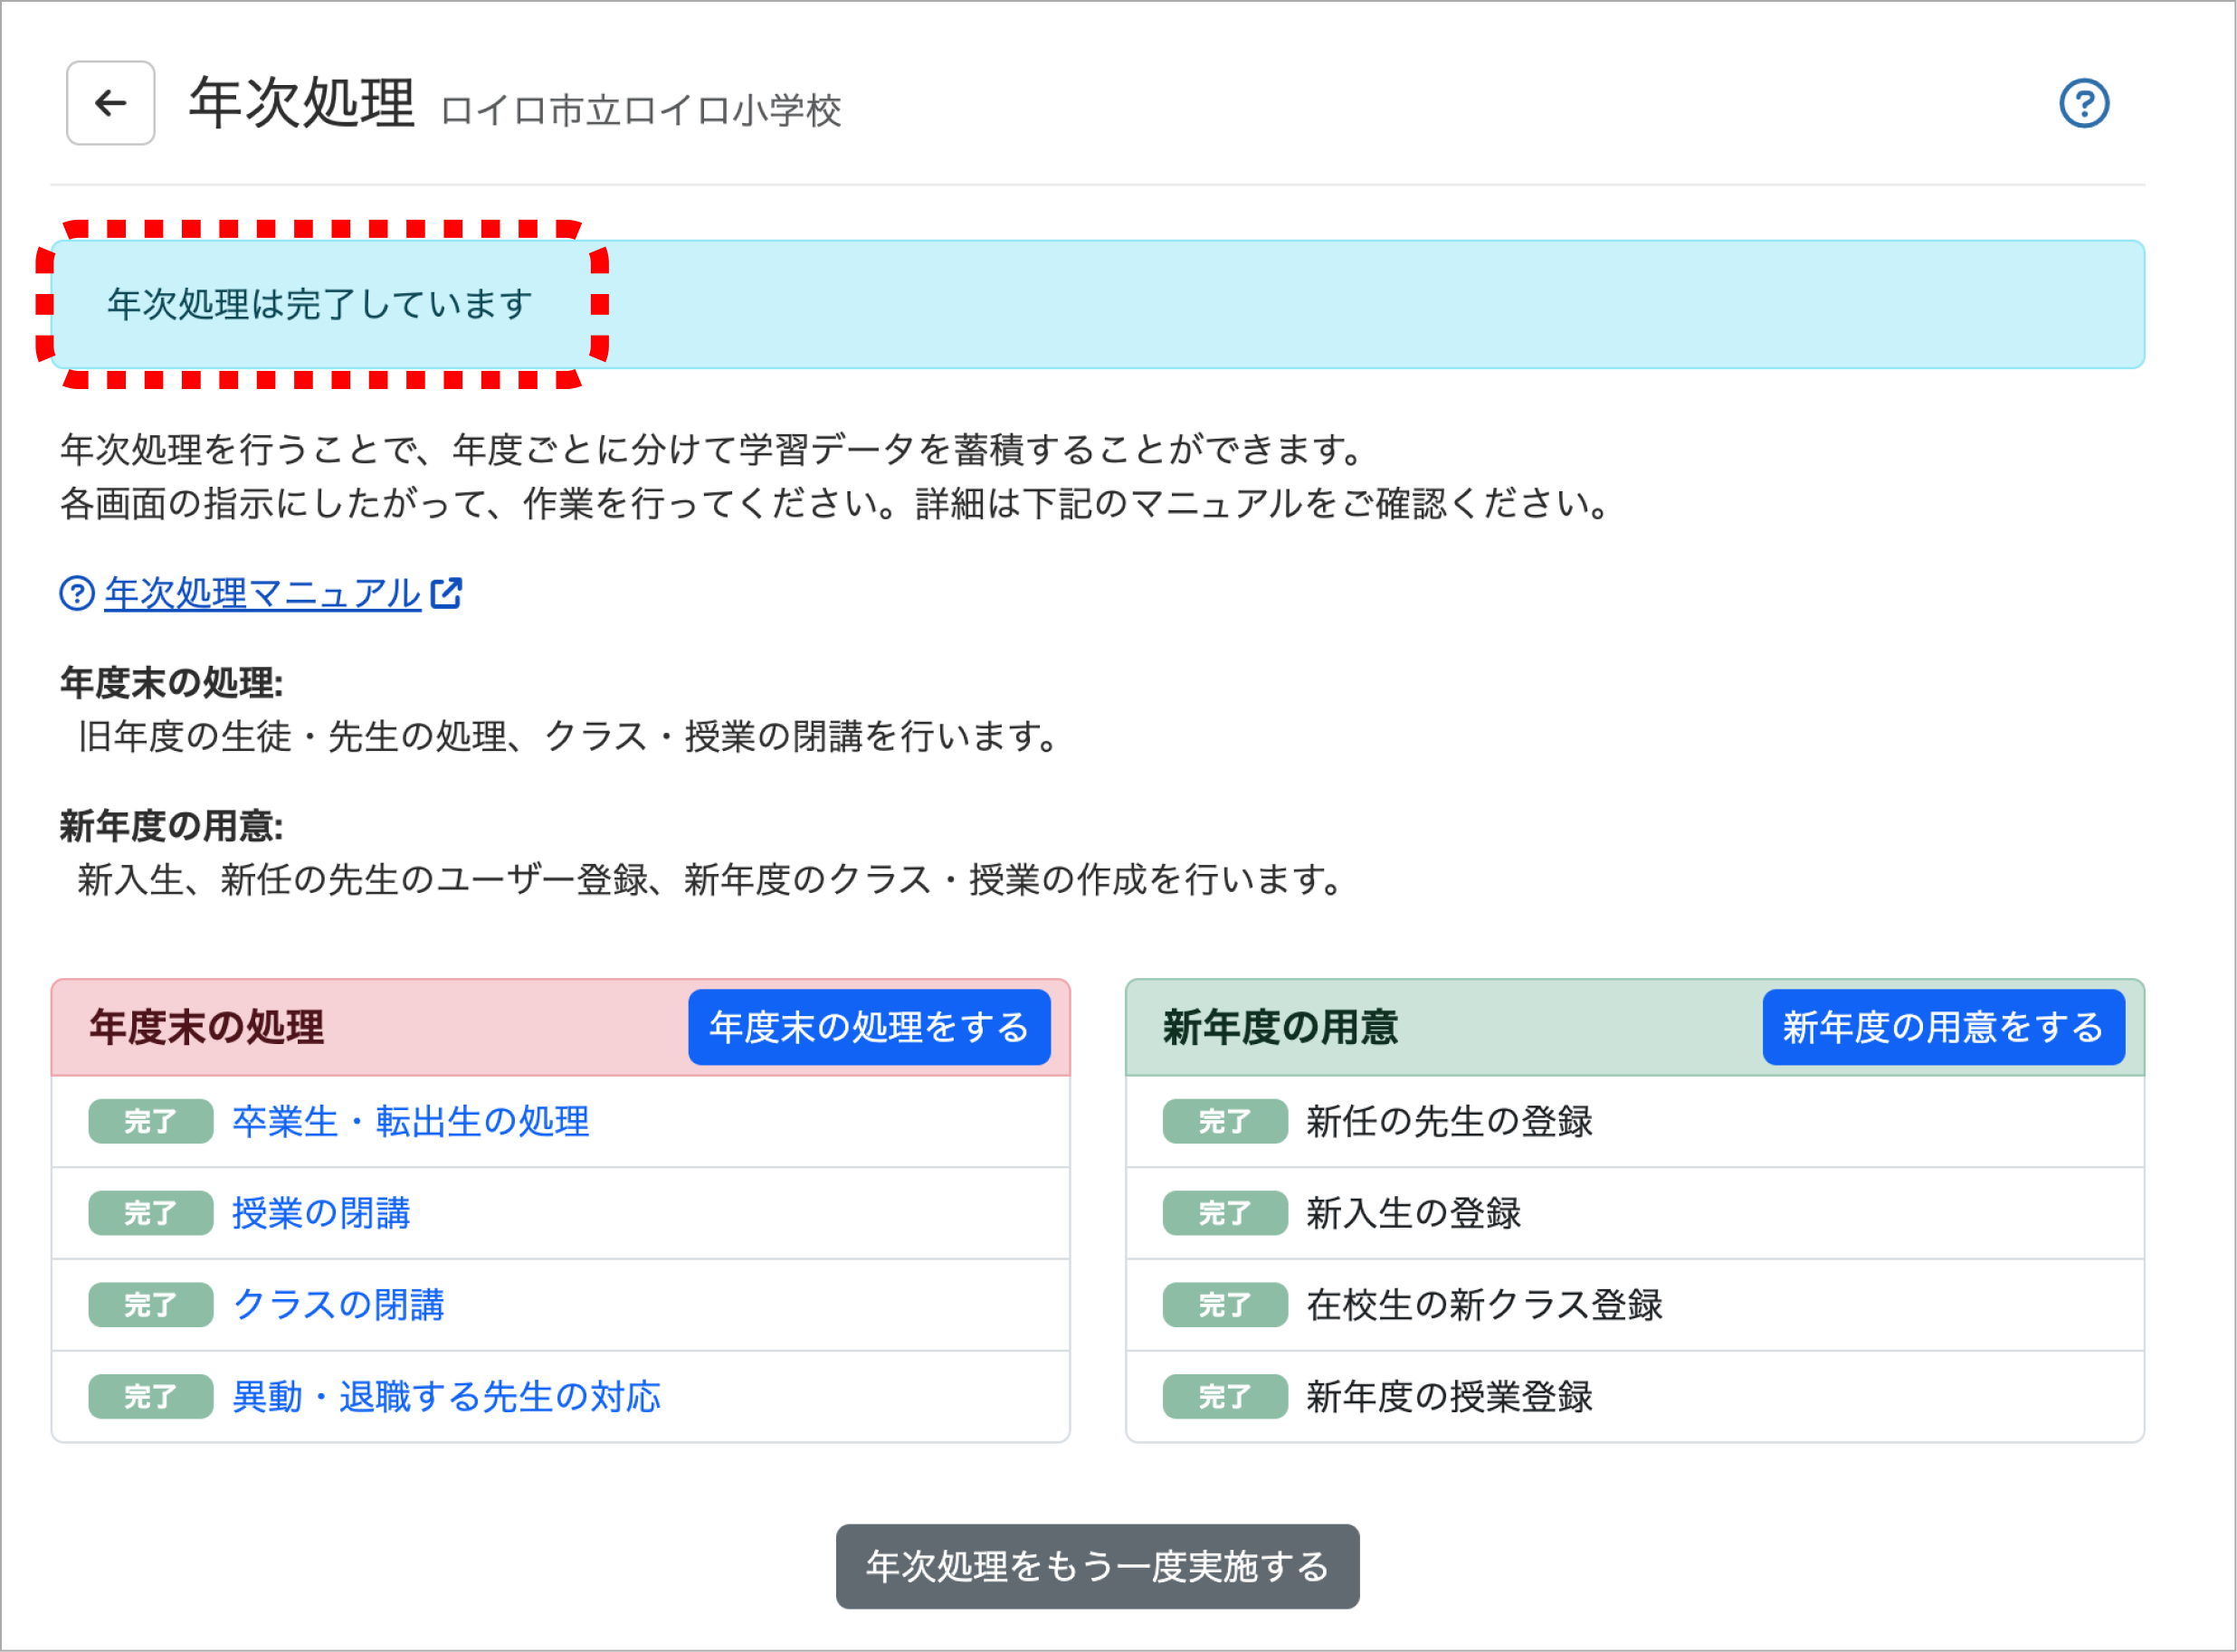
Task: Click the 年度末の処理 panel header
Action: click(x=207, y=1027)
